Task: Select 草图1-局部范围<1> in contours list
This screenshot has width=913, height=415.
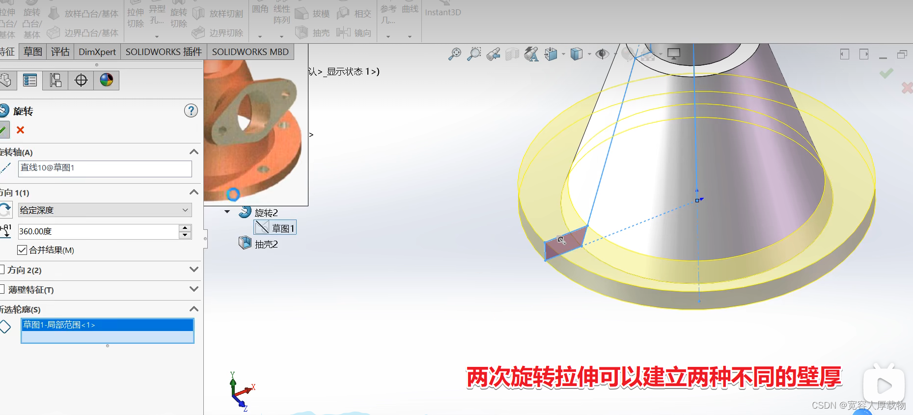Action: 108,325
